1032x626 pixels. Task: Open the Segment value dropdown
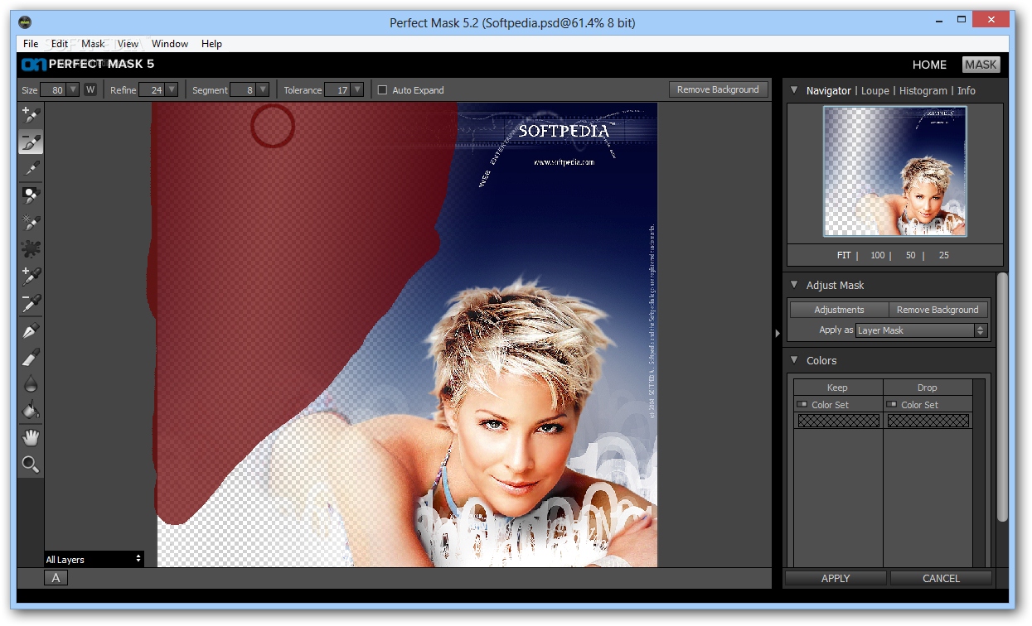(x=263, y=89)
